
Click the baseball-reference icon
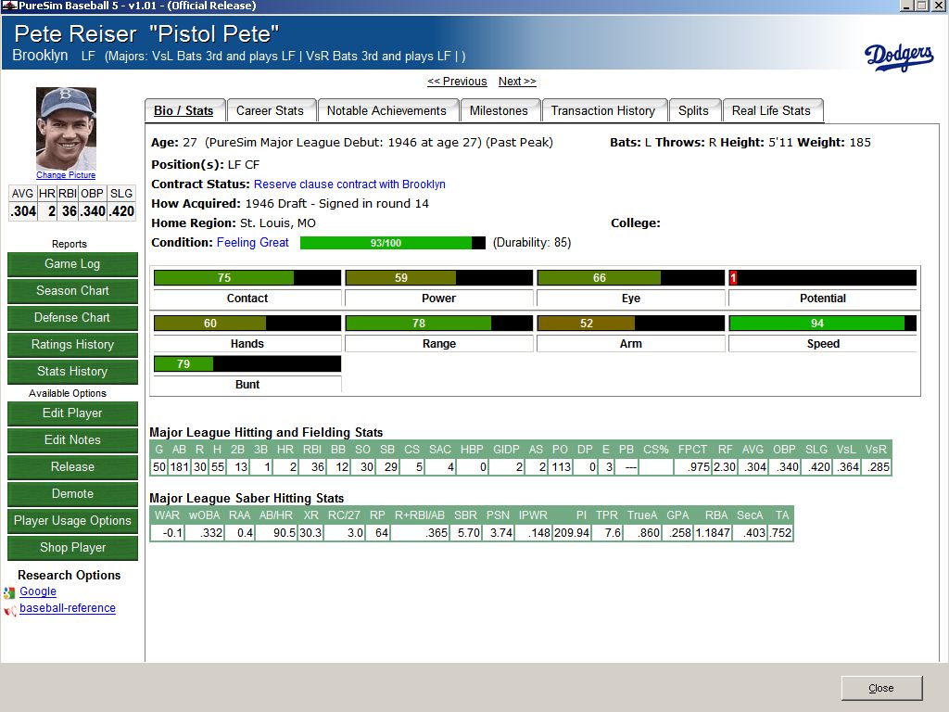pos(9,610)
